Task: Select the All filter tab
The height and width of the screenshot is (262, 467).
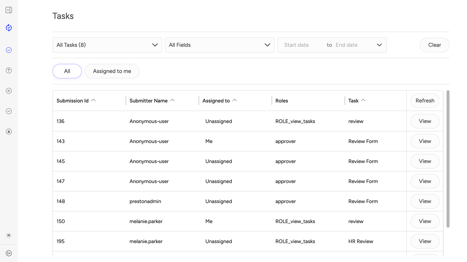Action: (67, 71)
